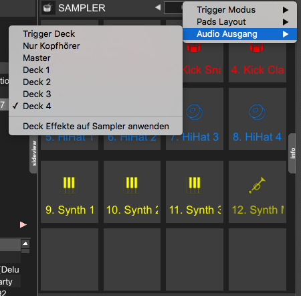Trigger the Synth 3 piano pad
This screenshot has width=301, height=296.
(x=195, y=192)
